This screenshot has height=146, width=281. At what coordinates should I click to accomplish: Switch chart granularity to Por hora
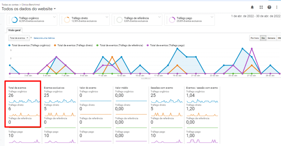254,38
